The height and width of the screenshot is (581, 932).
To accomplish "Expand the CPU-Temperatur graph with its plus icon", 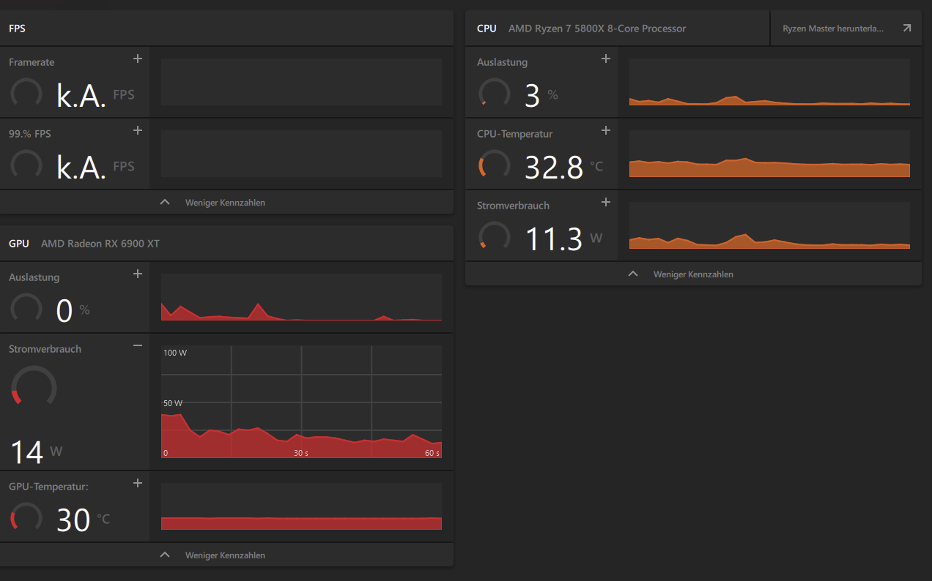I will click(606, 130).
